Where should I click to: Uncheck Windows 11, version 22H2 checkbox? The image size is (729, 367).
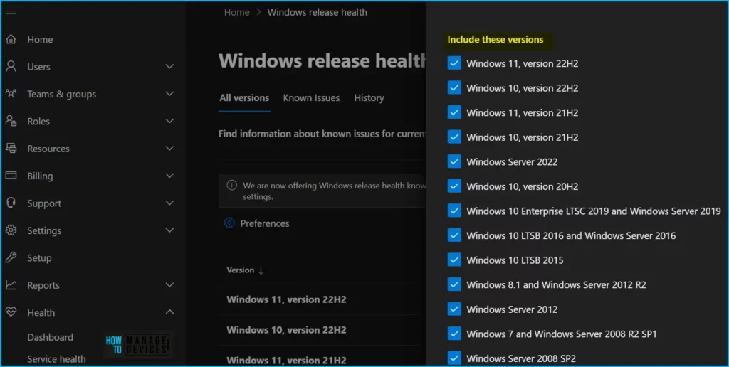click(454, 63)
